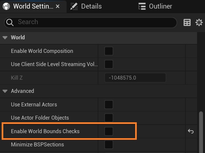Click the search magnifier icon

point(10,22)
